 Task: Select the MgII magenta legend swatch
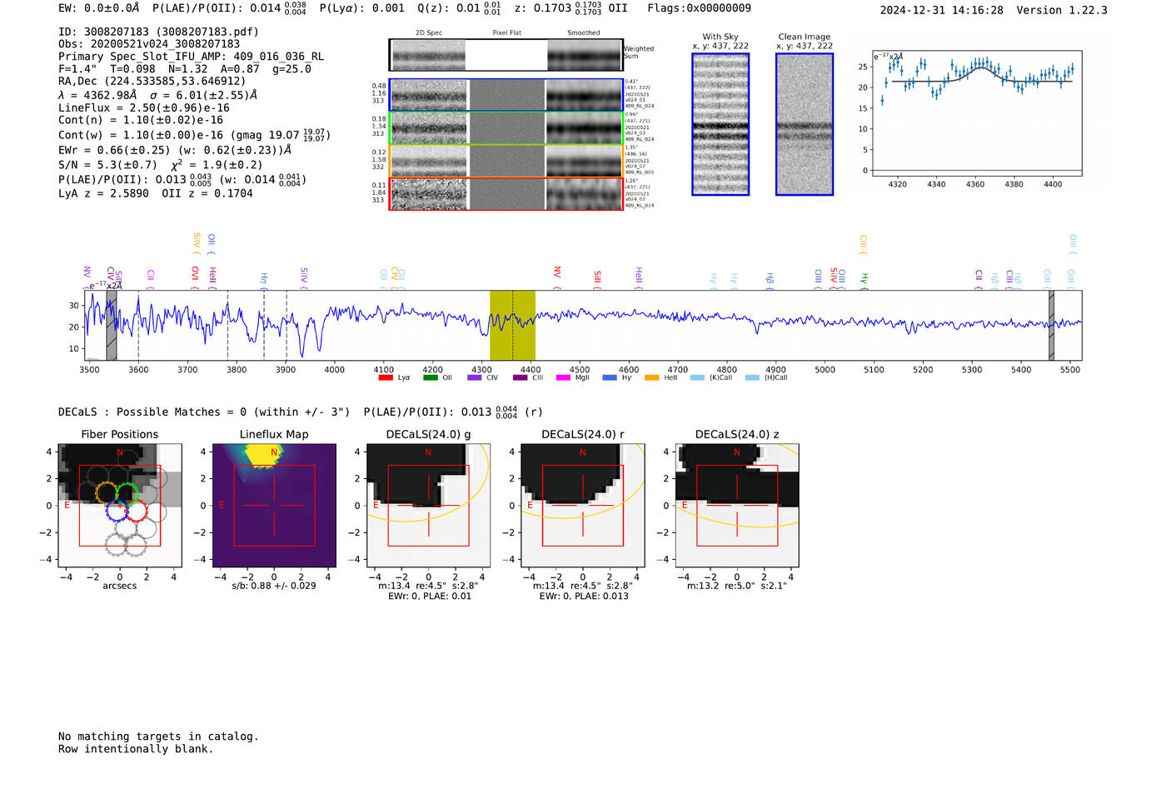563,377
